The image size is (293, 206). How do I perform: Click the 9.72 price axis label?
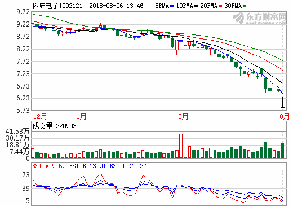pyautogui.click(x=23, y=12)
